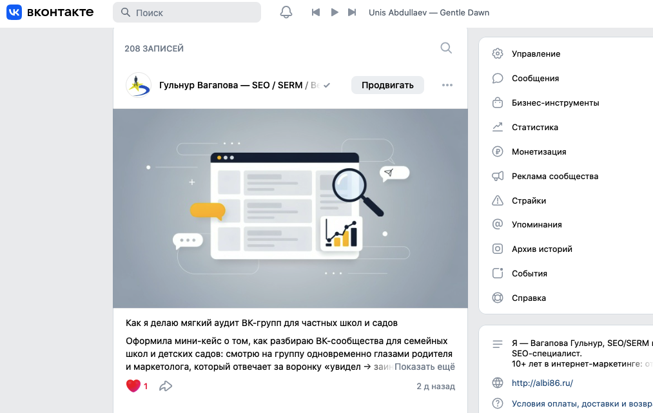Open Управление in the sidebar

click(x=536, y=53)
